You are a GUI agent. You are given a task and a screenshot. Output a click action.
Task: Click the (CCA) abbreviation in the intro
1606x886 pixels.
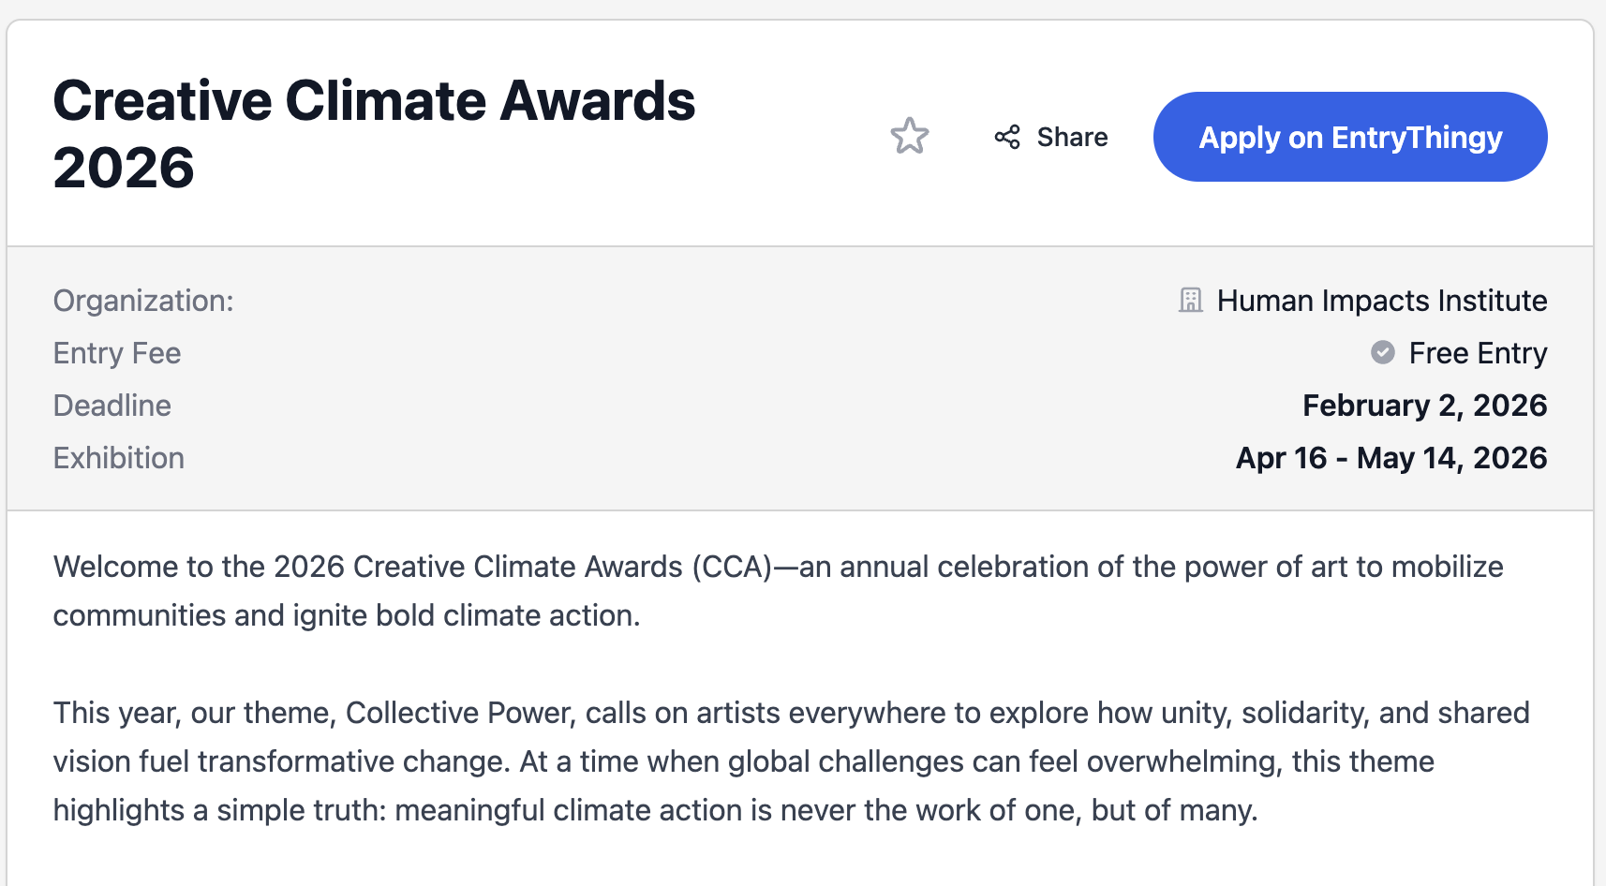731,567
